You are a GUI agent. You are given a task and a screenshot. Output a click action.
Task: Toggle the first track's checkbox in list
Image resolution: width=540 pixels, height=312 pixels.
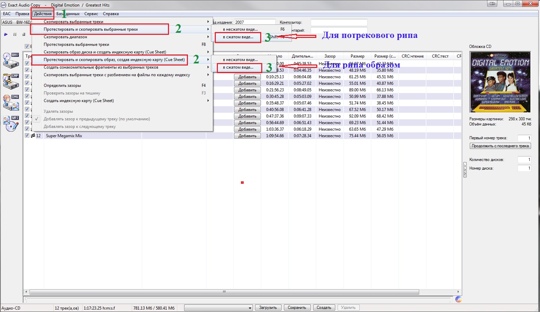pyautogui.click(x=27, y=63)
